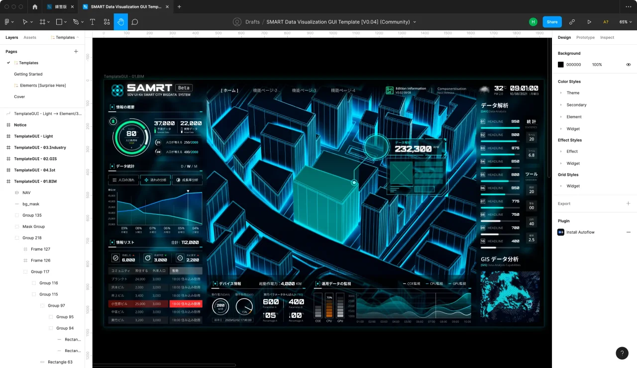This screenshot has width=637, height=368.
Task: Click the black background color swatch
Action: 561,65
